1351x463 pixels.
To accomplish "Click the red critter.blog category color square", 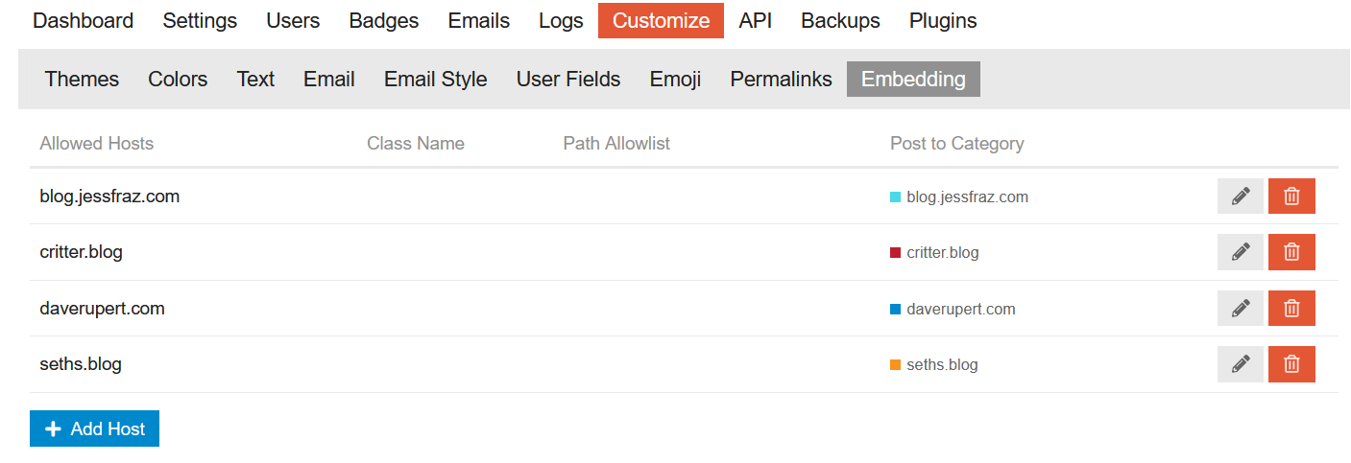I will [x=896, y=253].
